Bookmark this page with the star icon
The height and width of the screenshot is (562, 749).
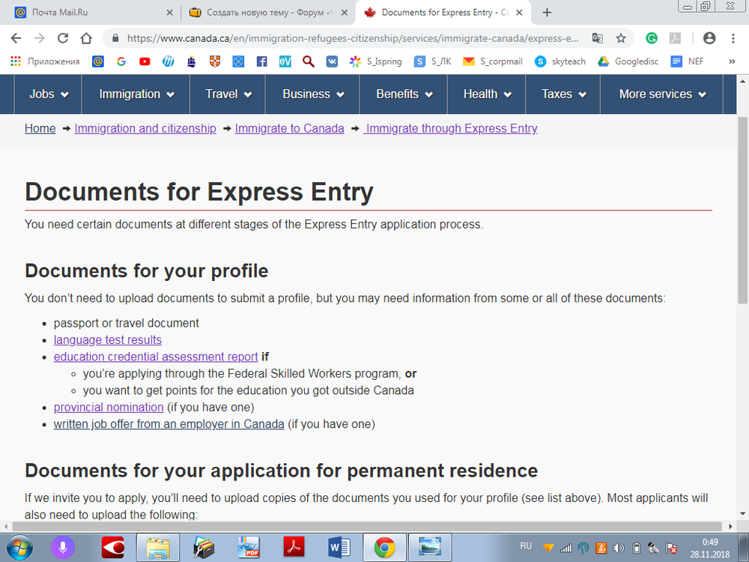[x=621, y=38]
